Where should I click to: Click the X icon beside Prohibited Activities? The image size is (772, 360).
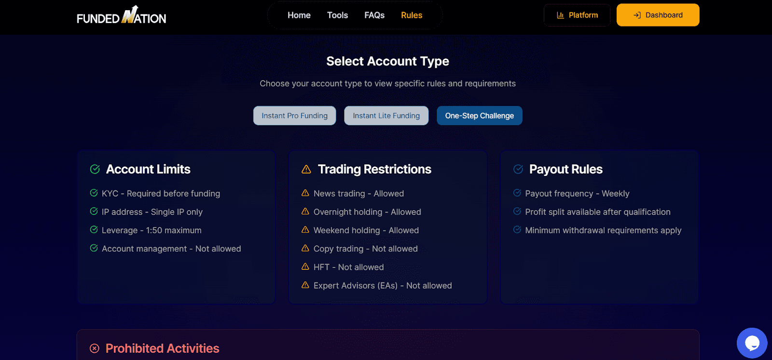(x=95, y=348)
